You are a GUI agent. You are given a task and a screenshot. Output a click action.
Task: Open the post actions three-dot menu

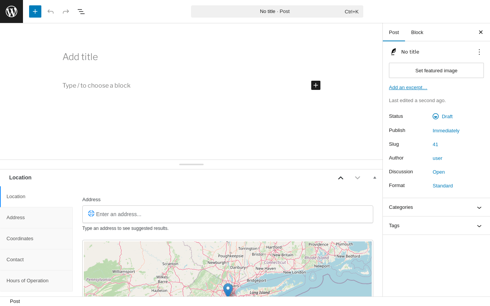[x=479, y=52]
